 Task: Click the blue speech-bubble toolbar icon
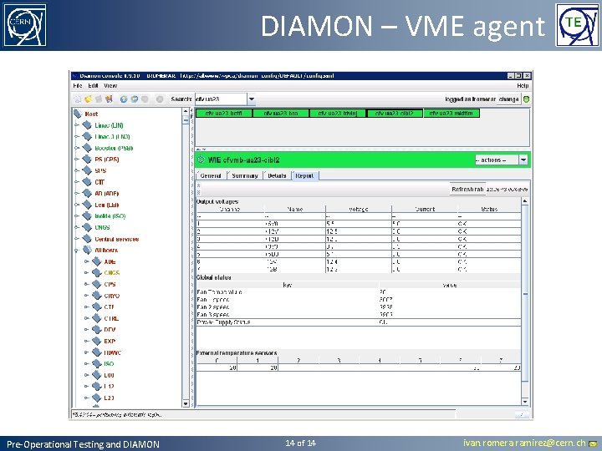[x=135, y=99]
